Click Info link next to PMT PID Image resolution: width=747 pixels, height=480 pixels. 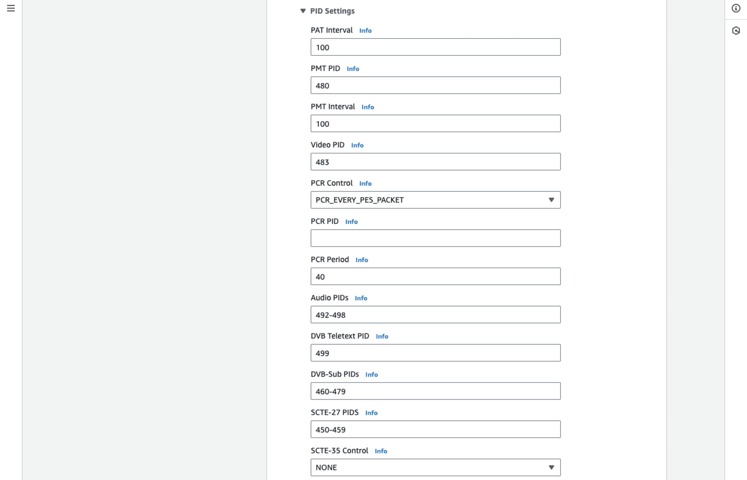coord(353,69)
